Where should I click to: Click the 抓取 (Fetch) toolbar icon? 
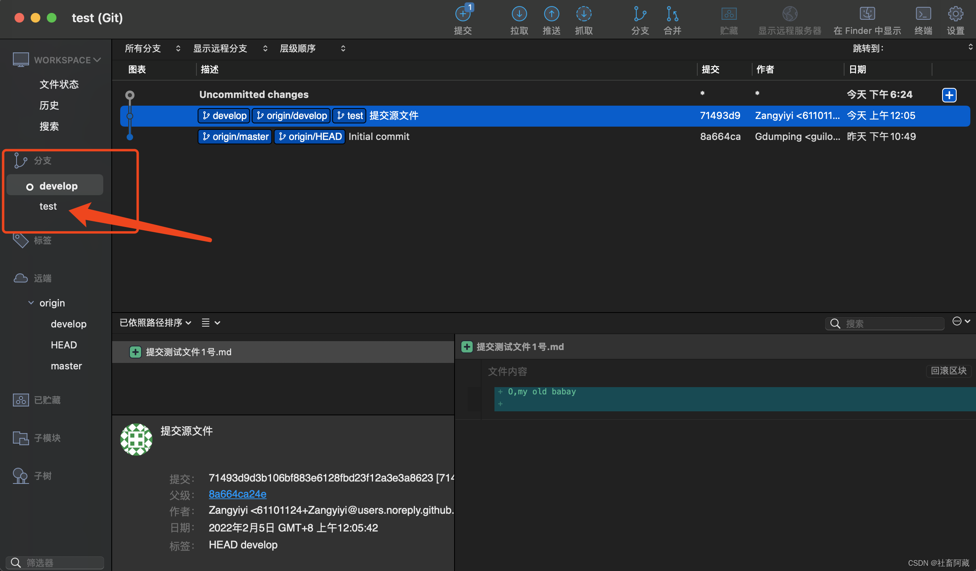click(584, 15)
